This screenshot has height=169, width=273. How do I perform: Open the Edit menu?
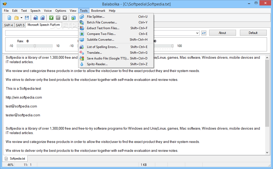(x=15, y=11)
